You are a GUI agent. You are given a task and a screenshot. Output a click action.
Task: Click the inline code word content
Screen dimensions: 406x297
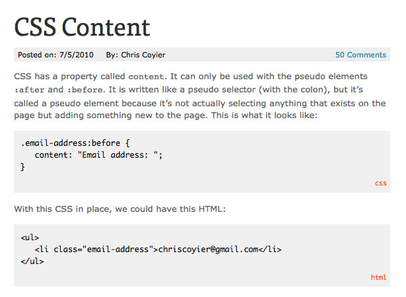[146, 77]
